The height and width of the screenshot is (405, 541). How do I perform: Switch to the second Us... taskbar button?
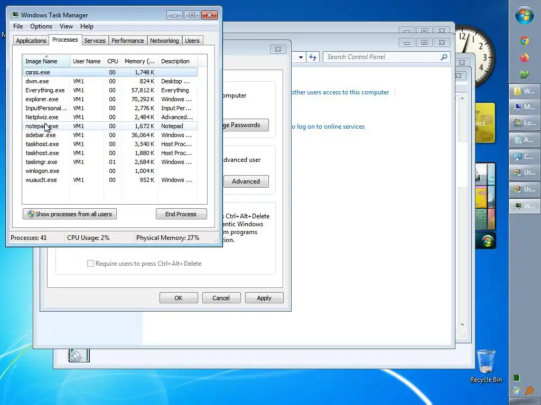525,189
